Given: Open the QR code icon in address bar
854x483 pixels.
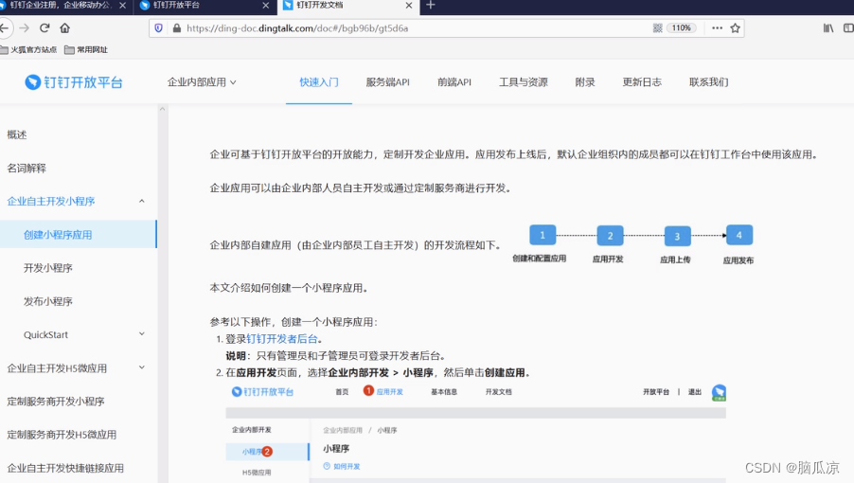Looking at the screenshot, I should click(657, 27).
